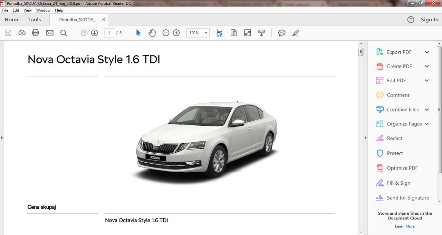Image resolution: width=442 pixels, height=235 pixels.
Task: Open the Protect tool
Action: click(395, 153)
